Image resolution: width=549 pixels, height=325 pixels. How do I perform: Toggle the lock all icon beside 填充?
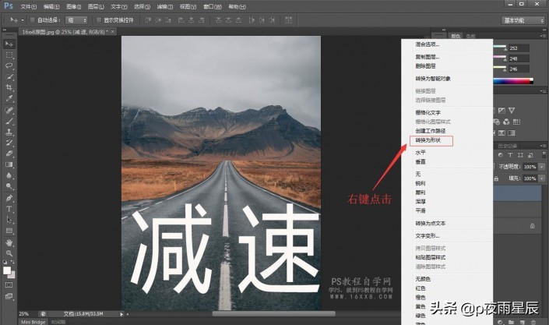coord(496,178)
